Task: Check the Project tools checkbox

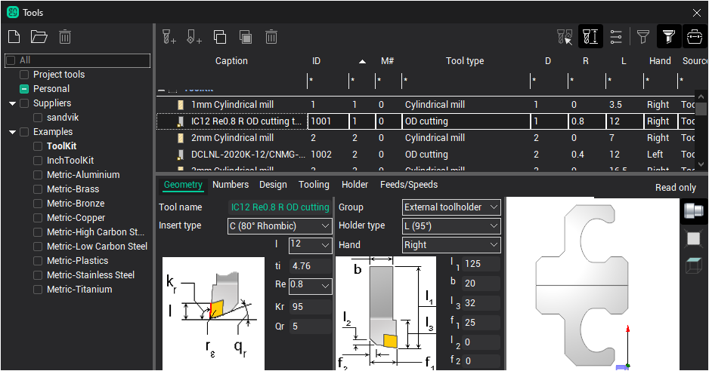Action: coord(25,75)
